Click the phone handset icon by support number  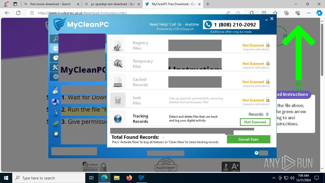(x=208, y=25)
